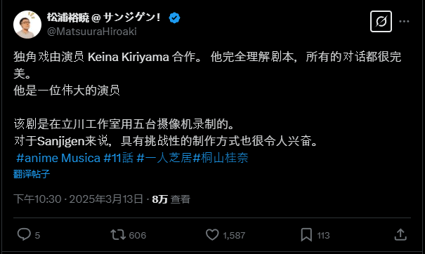This screenshot has width=425, height=254.
Task: Open the #11話 hashtag
Action: tap(119, 158)
